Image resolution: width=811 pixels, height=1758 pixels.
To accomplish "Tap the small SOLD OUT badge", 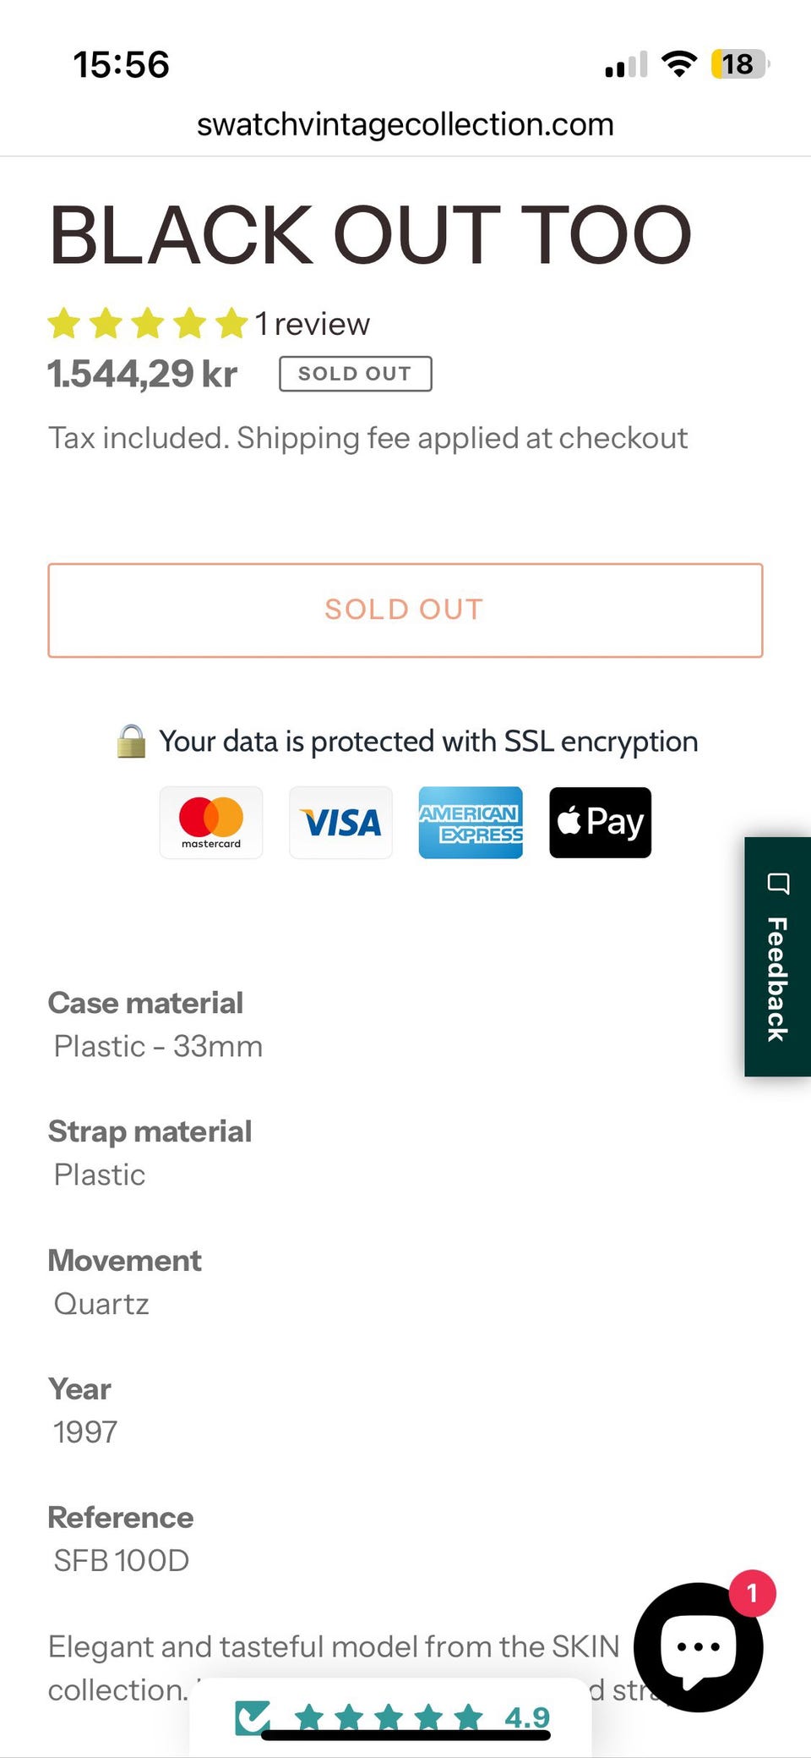I will 355,374.
